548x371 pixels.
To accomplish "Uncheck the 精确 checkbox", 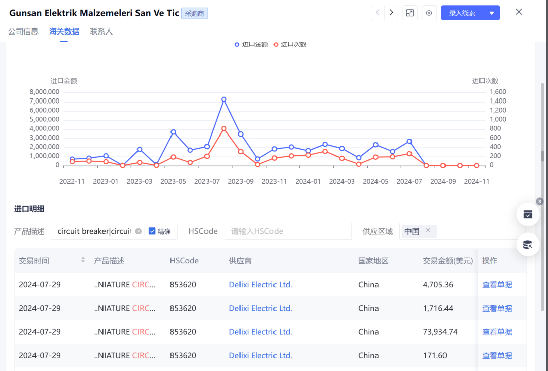I will pyautogui.click(x=152, y=231).
